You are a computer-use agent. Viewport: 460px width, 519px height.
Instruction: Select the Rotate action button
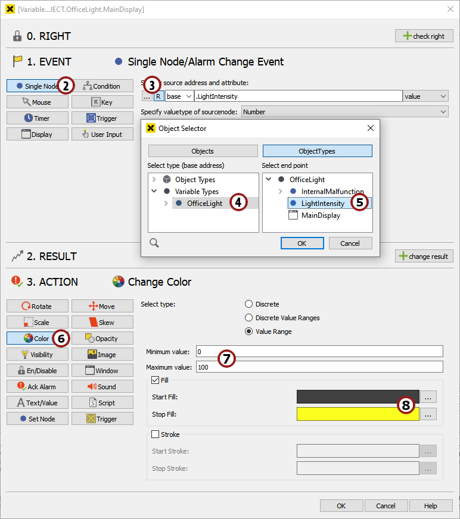[37, 307]
